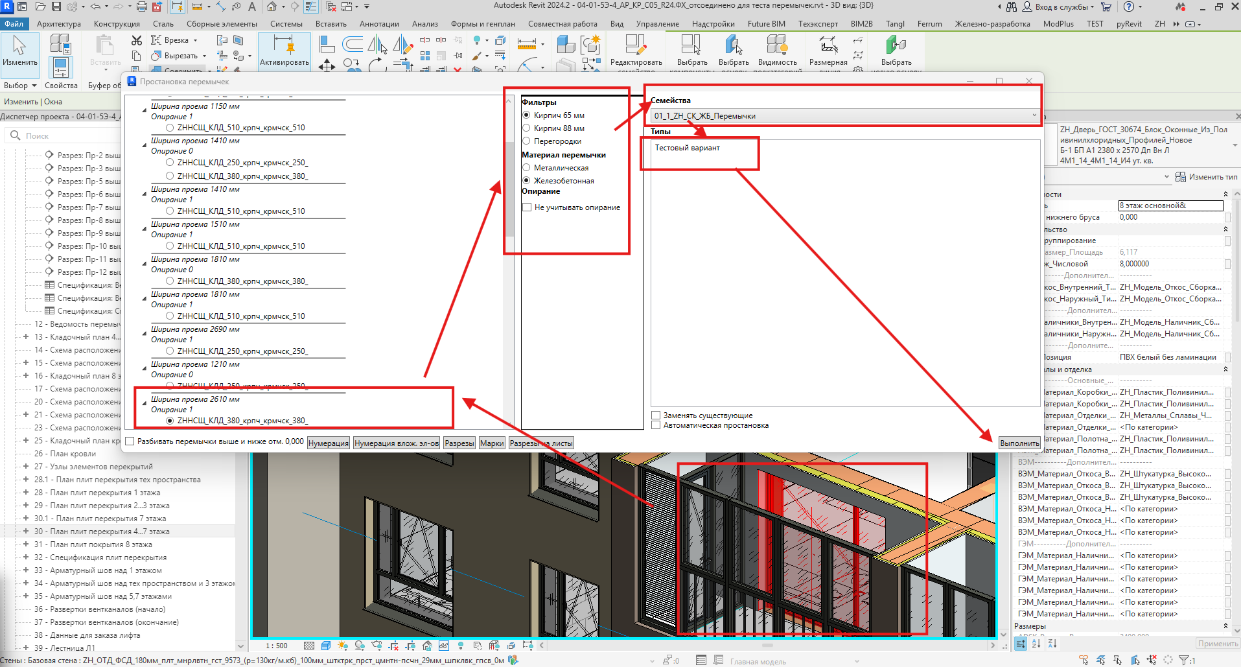This screenshot has height=667, width=1241.
Task: Click the Cut scissors icon in clipboard panel
Action: pyautogui.click(x=136, y=40)
